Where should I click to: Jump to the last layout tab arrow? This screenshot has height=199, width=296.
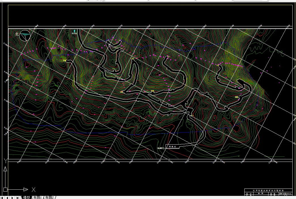coord(18,198)
